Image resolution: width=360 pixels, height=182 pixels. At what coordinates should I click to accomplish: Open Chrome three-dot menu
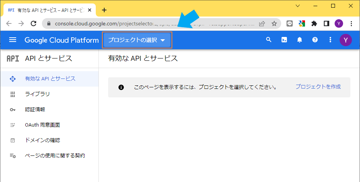351,23
